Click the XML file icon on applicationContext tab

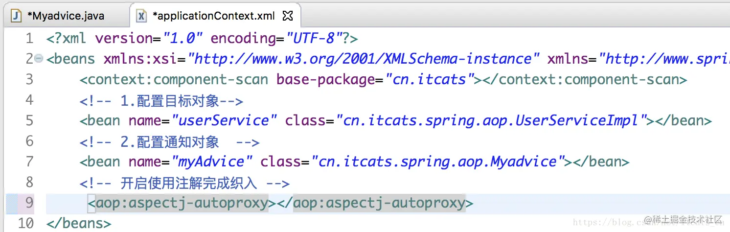tap(141, 16)
